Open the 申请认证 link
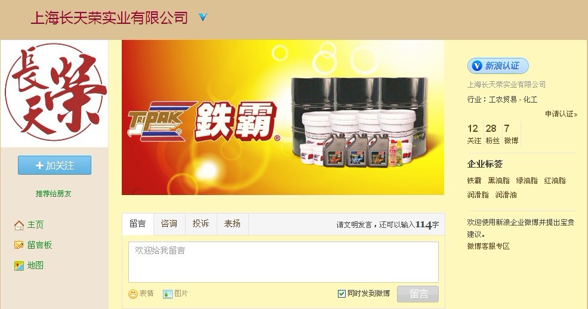The image size is (588, 309). click(x=561, y=114)
